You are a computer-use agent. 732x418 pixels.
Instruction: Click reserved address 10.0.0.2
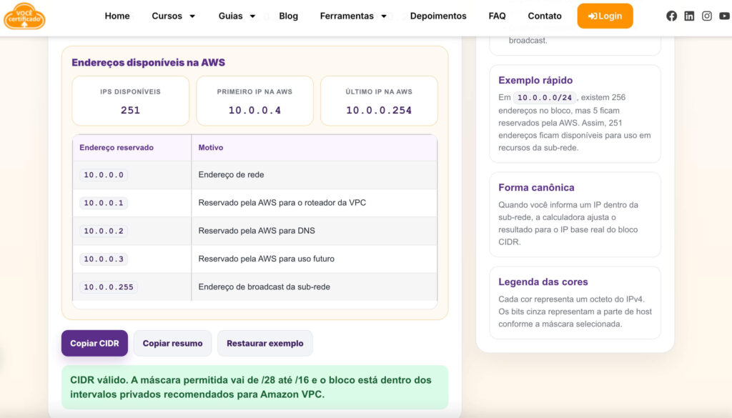(x=104, y=231)
